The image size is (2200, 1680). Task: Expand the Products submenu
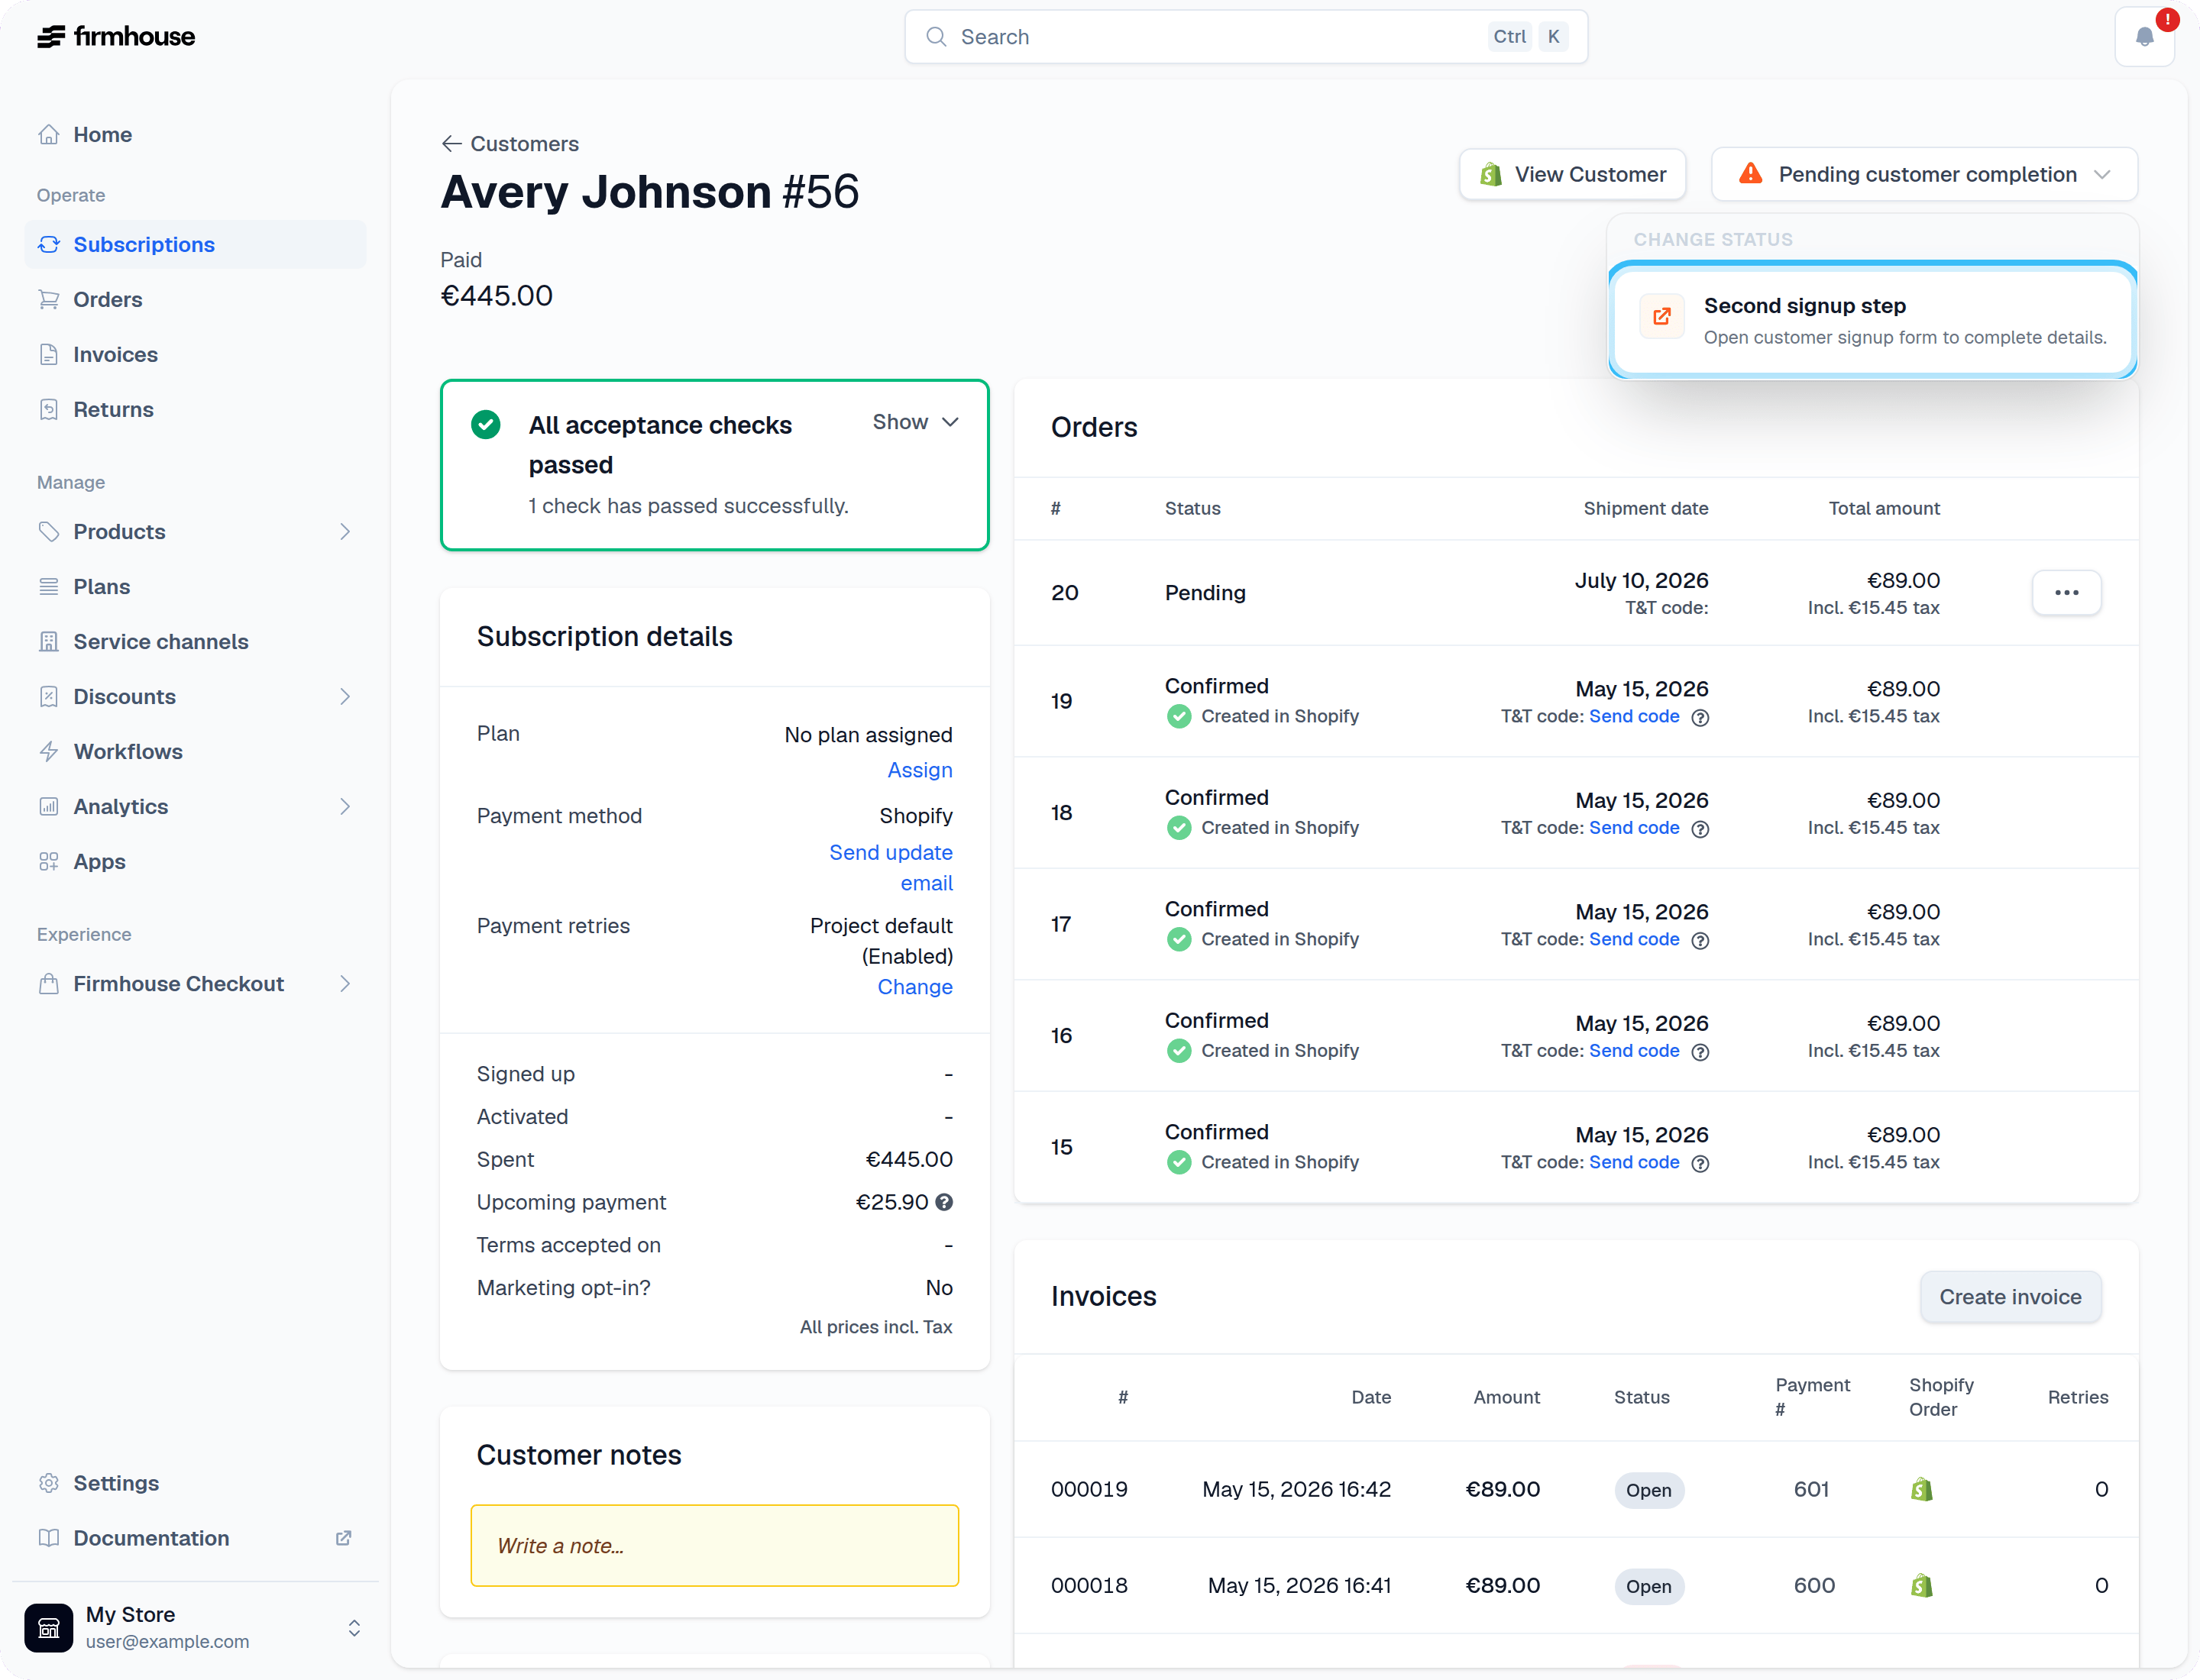click(x=345, y=532)
